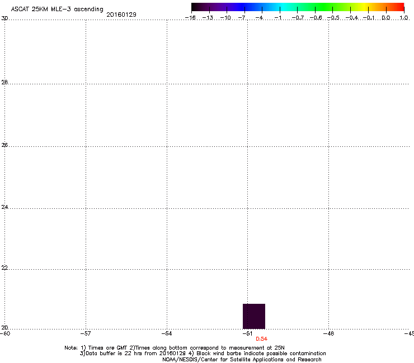414x363 pixels.
Task: Click the -0.5 color bar label
Action: pyautogui.click(x=333, y=18)
